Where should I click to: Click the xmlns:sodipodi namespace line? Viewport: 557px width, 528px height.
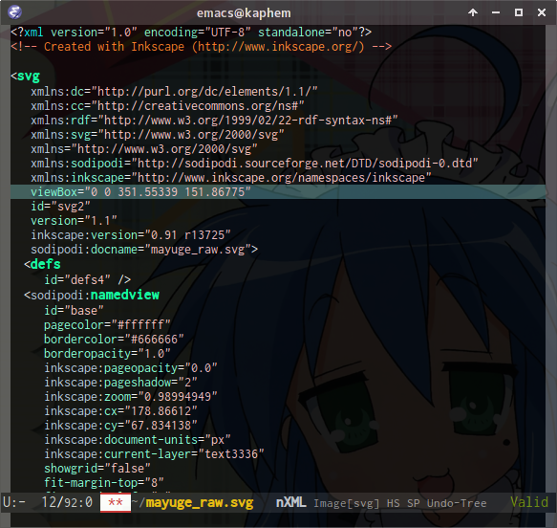click(x=254, y=164)
